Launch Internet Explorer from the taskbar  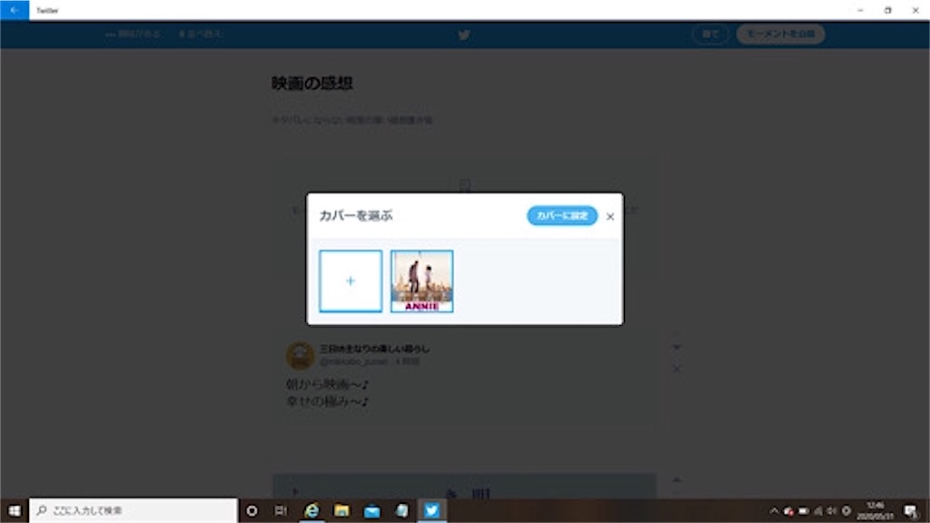(312, 510)
